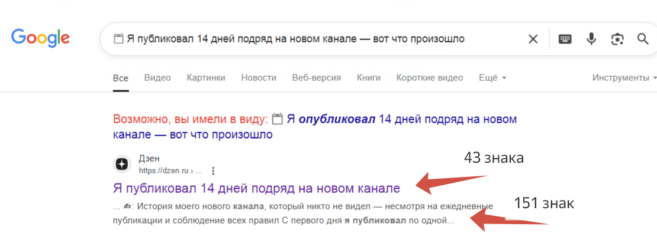Screen dimensions: 657x243
Task: Open result Я публиковал 14 дней подряд
Action: [x=256, y=188]
